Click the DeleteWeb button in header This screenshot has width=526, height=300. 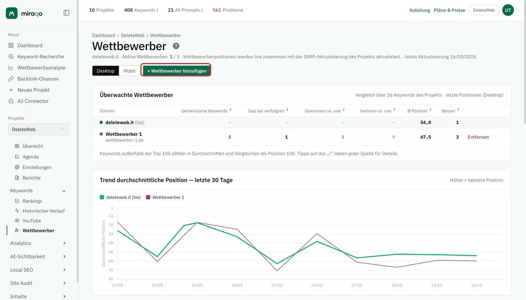click(x=484, y=10)
